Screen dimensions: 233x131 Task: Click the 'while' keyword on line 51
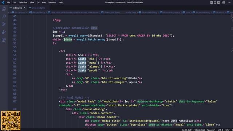[x=56, y=40]
